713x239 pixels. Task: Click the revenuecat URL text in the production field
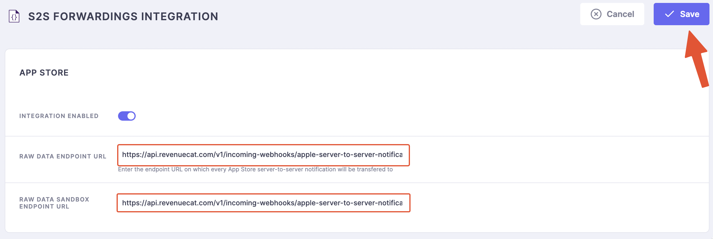[262, 155]
